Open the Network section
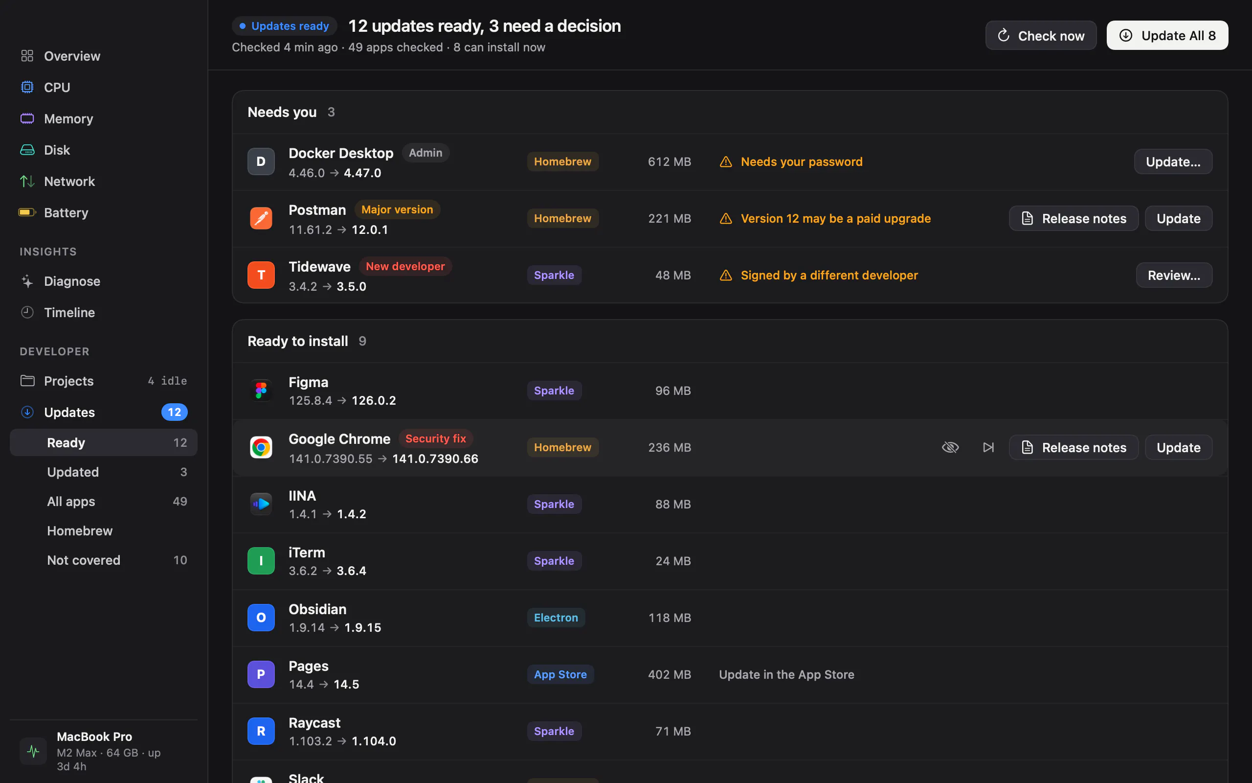 tap(104, 181)
